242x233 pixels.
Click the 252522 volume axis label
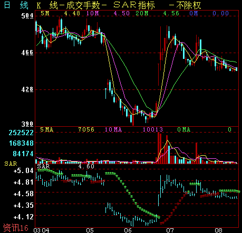coord(21,133)
